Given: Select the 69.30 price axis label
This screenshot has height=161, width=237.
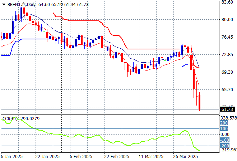Looking at the screenshot, I should point(227,72).
